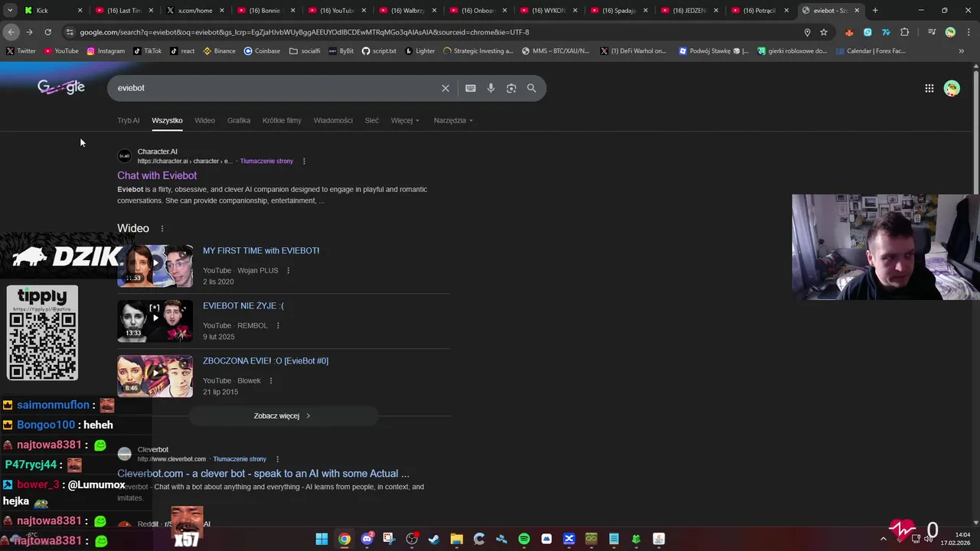The width and height of the screenshot is (980, 551).
Task: Switch to the Sieć tab
Action: pos(371,120)
